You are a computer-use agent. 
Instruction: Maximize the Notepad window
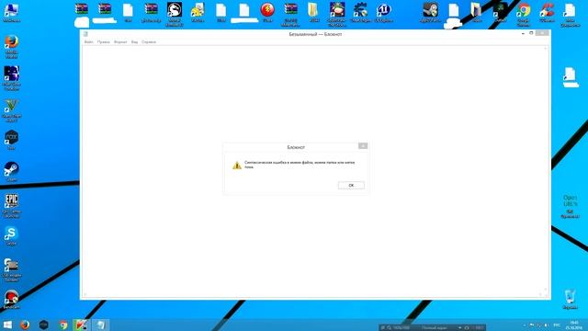coord(531,33)
